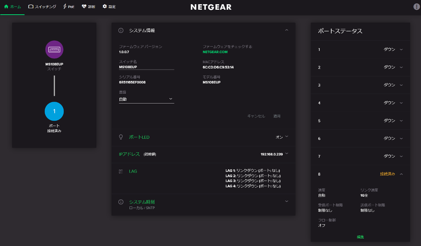Collapse the connected port 8 details
This screenshot has height=246, width=421.
tap(401, 174)
